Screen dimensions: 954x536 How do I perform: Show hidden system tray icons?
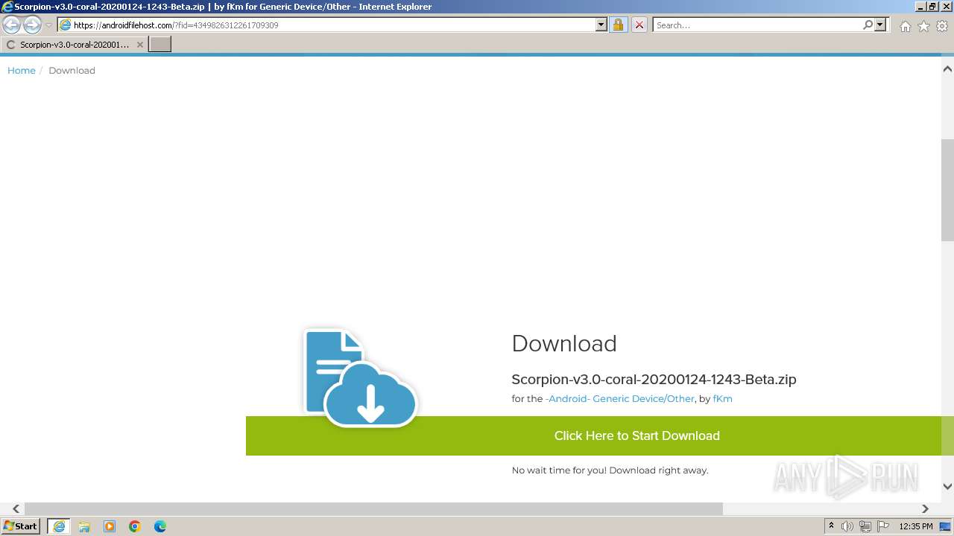click(x=831, y=526)
